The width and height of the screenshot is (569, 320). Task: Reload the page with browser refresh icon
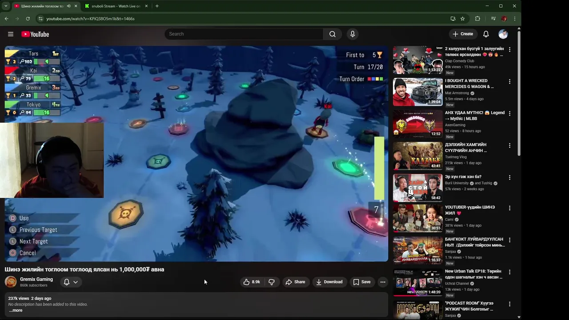[28, 19]
